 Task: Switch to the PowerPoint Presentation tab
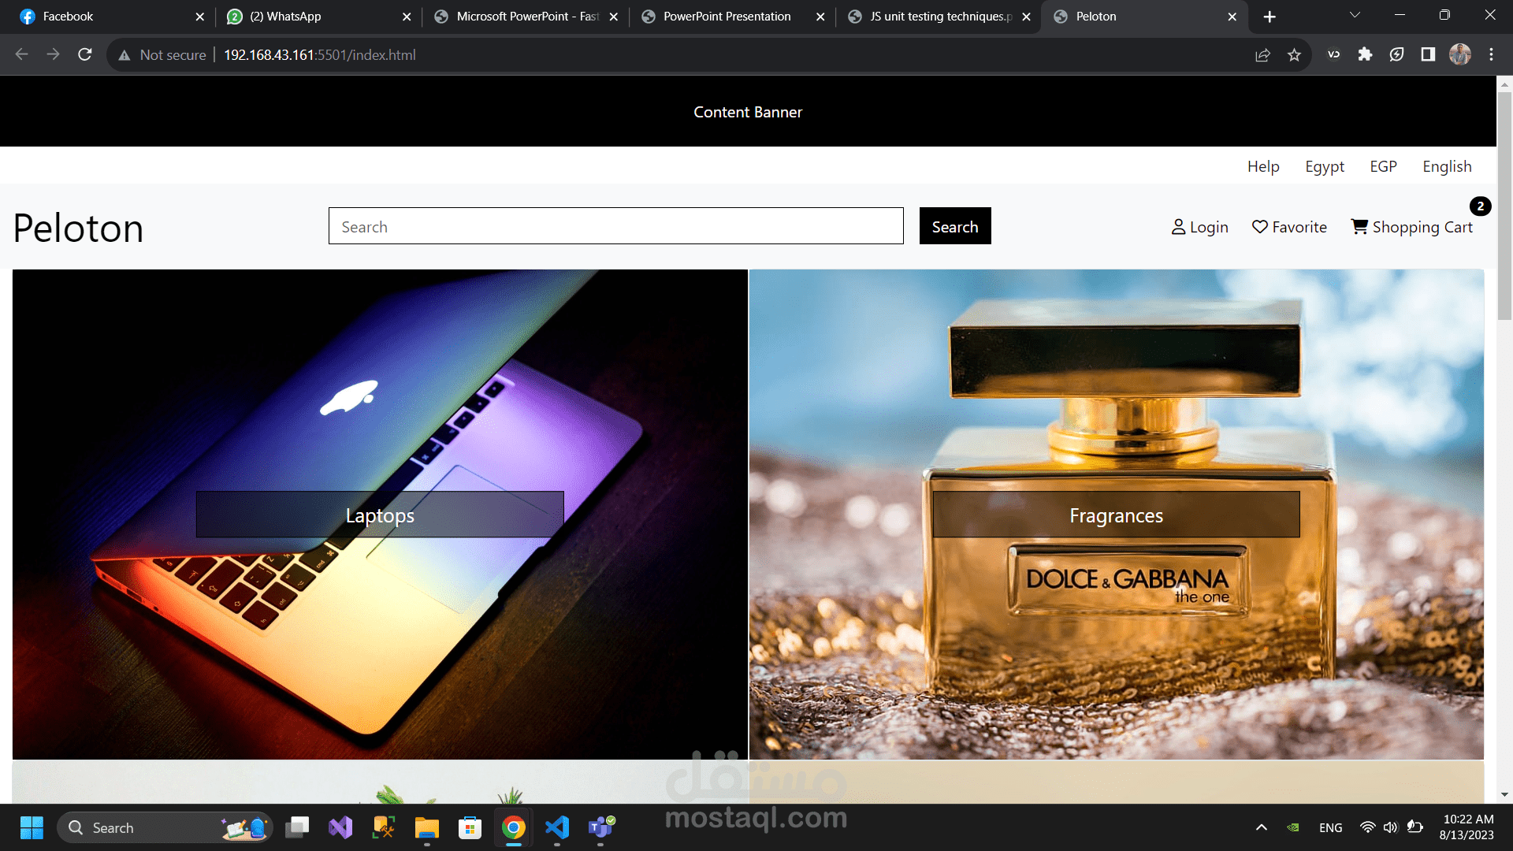(727, 16)
